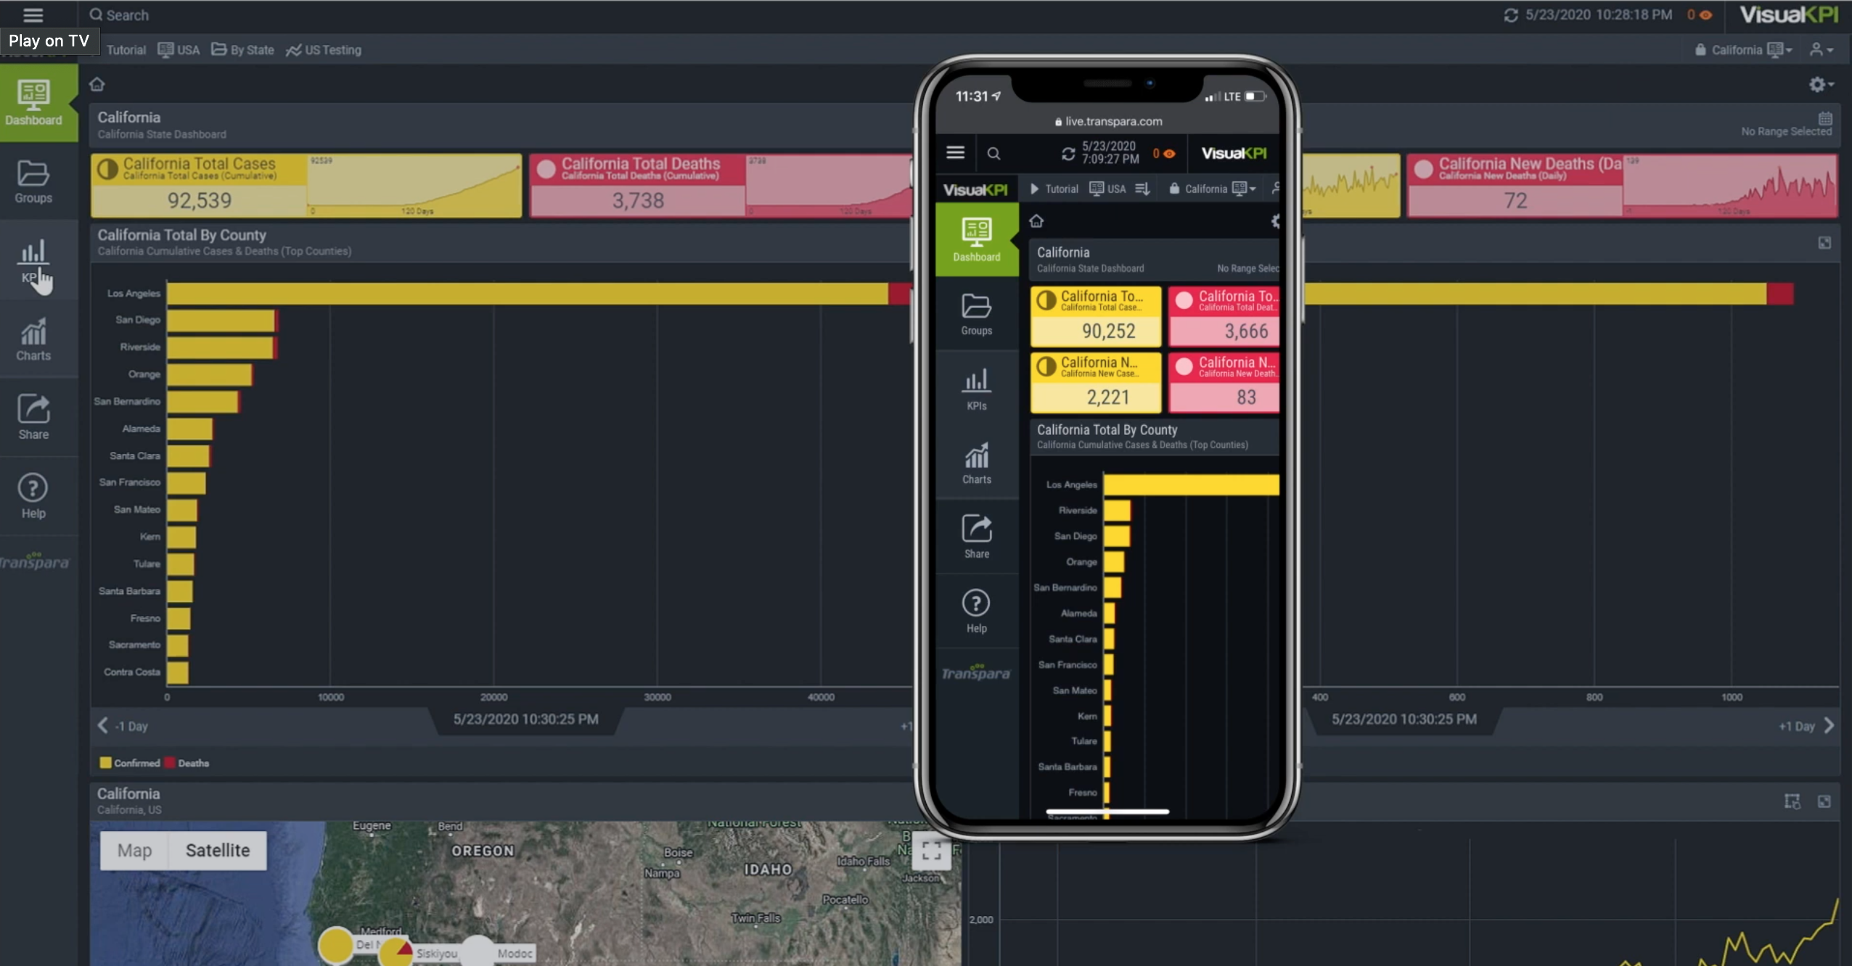Tap KPIs in the phone sidebar
1852x966 pixels.
[977, 389]
